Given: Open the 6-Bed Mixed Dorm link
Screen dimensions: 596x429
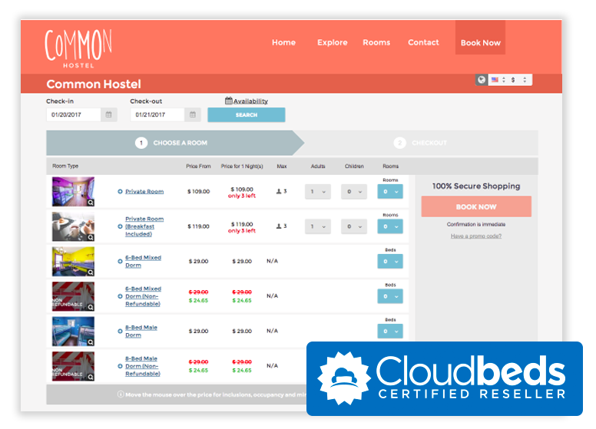Looking at the screenshot, I should (x=144, y=262).
